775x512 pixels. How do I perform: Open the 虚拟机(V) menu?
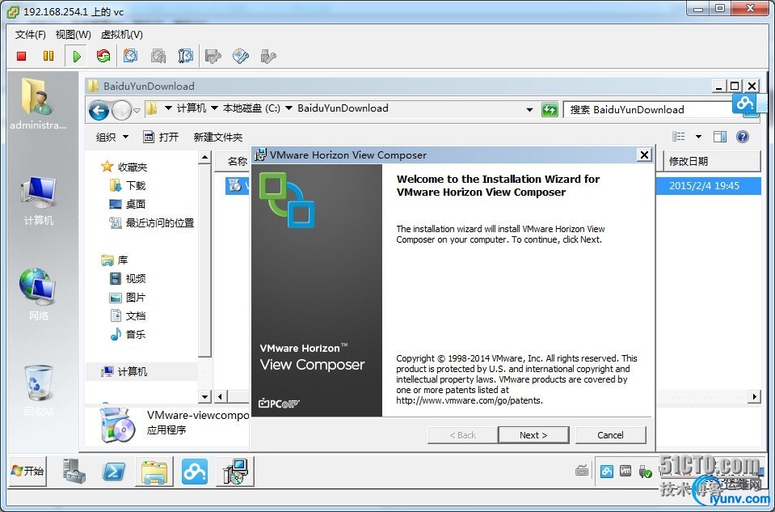point(121,34)
